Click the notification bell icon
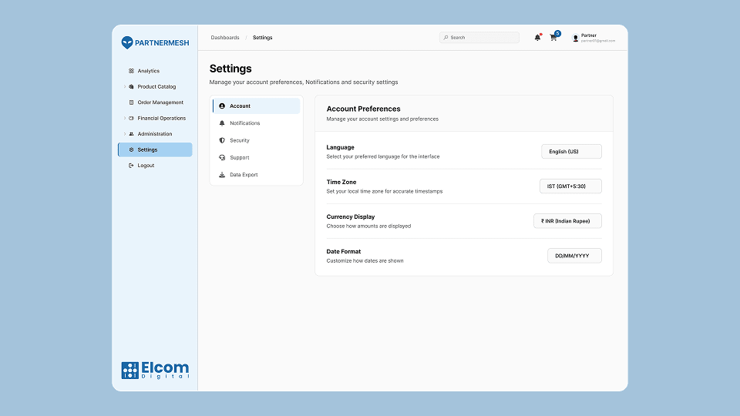Image resolution: width=740 pixels, height=416 pixels. point(537,38)
